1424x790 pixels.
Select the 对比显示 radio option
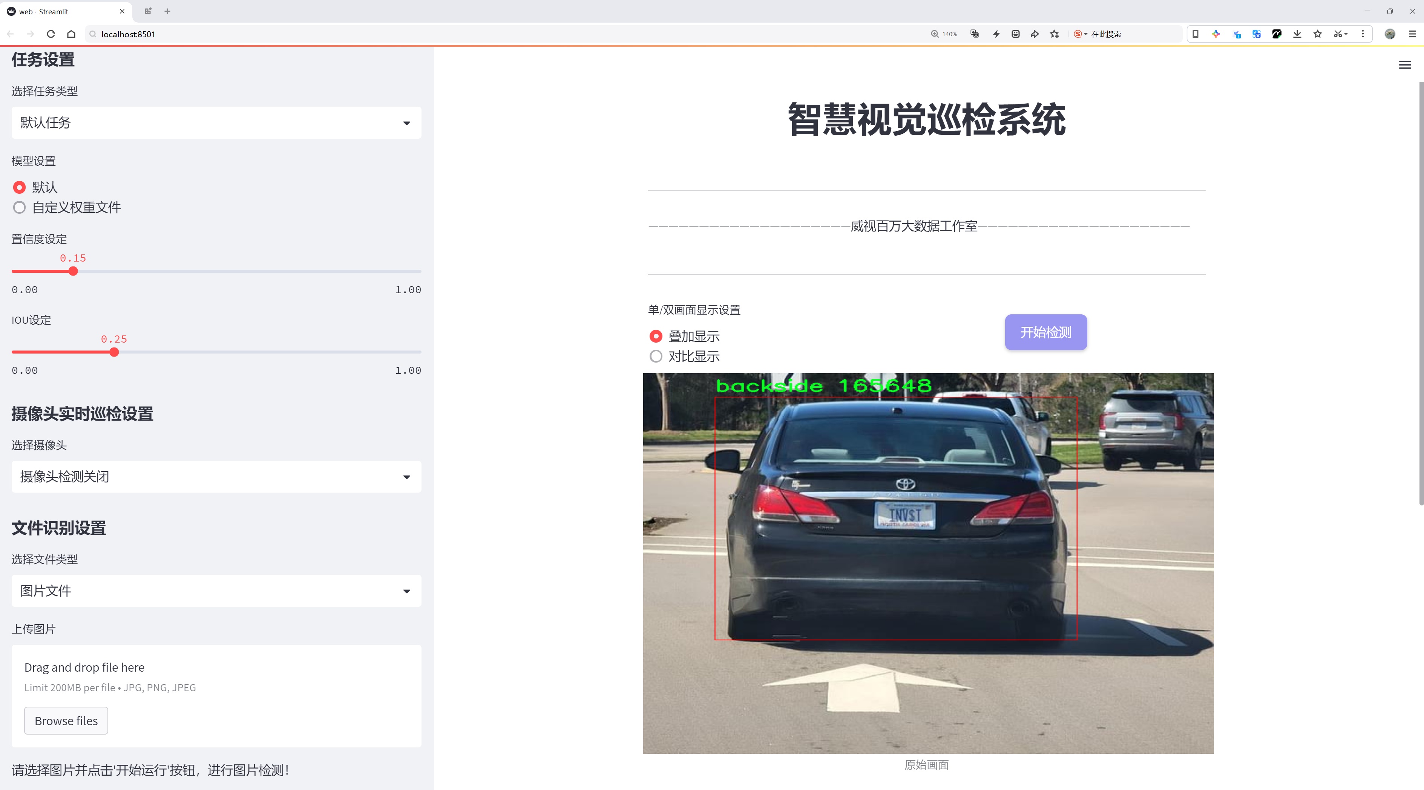(x=684, y=356)
